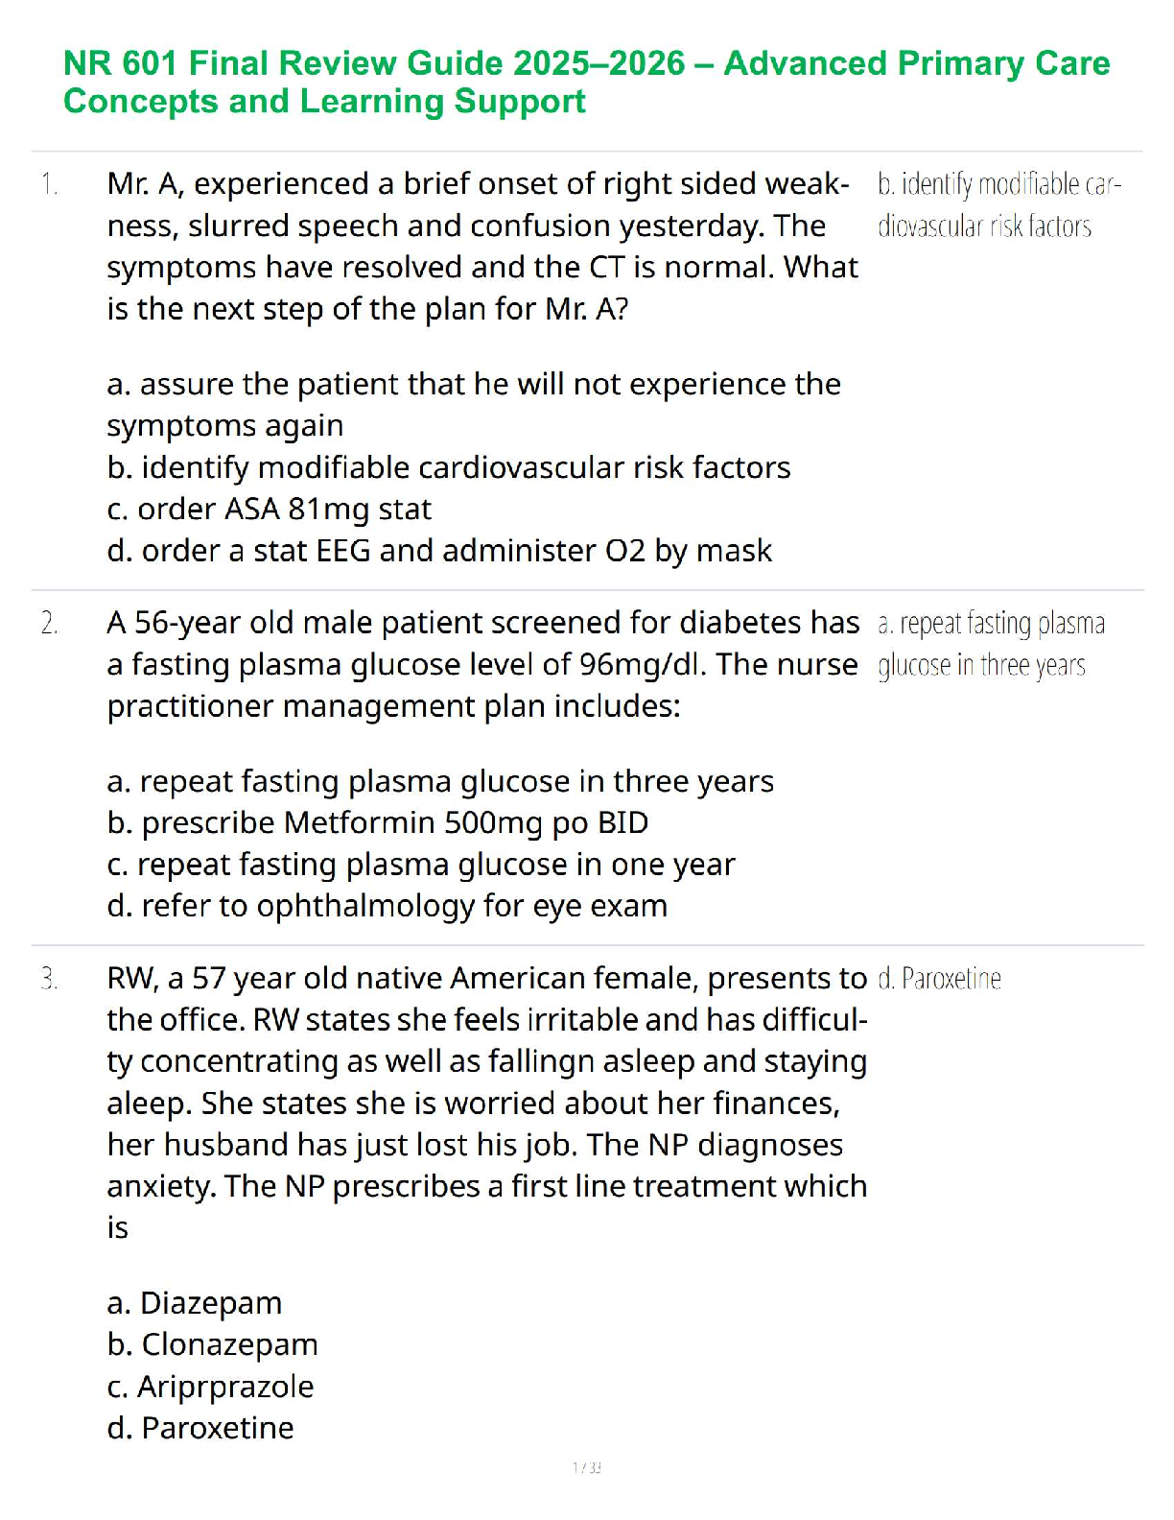
Task: Select option a. Diazepam
Action: tap(195, 1303)
